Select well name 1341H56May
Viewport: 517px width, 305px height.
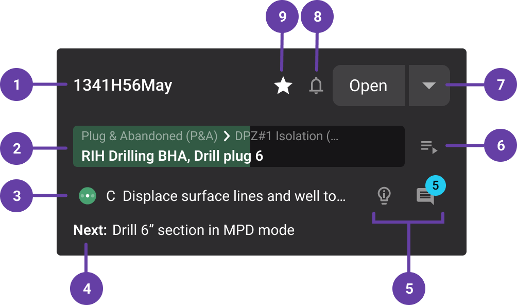tap(123, 85)
